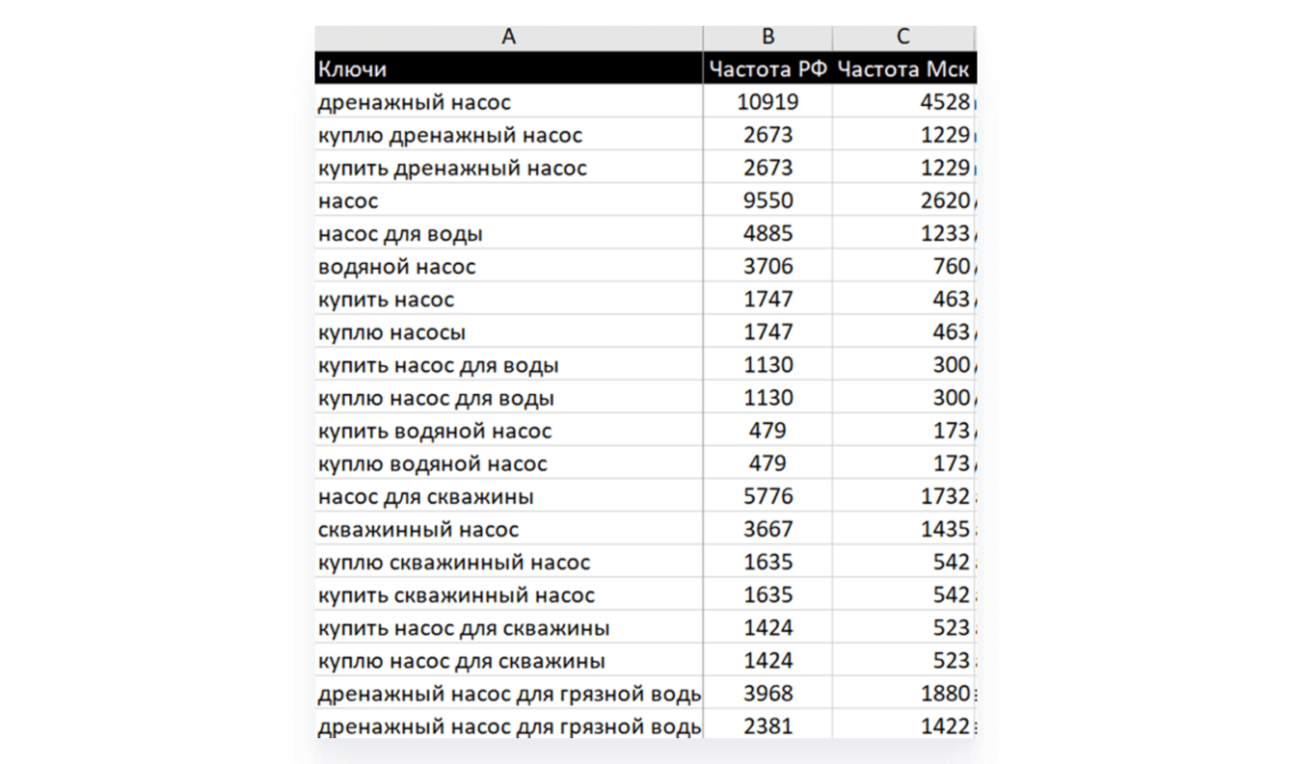
Task: Click the "Ключи" header cell
Action: click(x=509, y=69)
